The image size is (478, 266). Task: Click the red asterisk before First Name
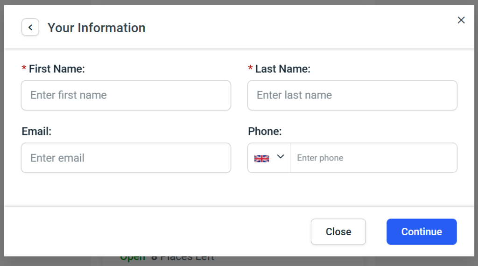click(24, 69)
